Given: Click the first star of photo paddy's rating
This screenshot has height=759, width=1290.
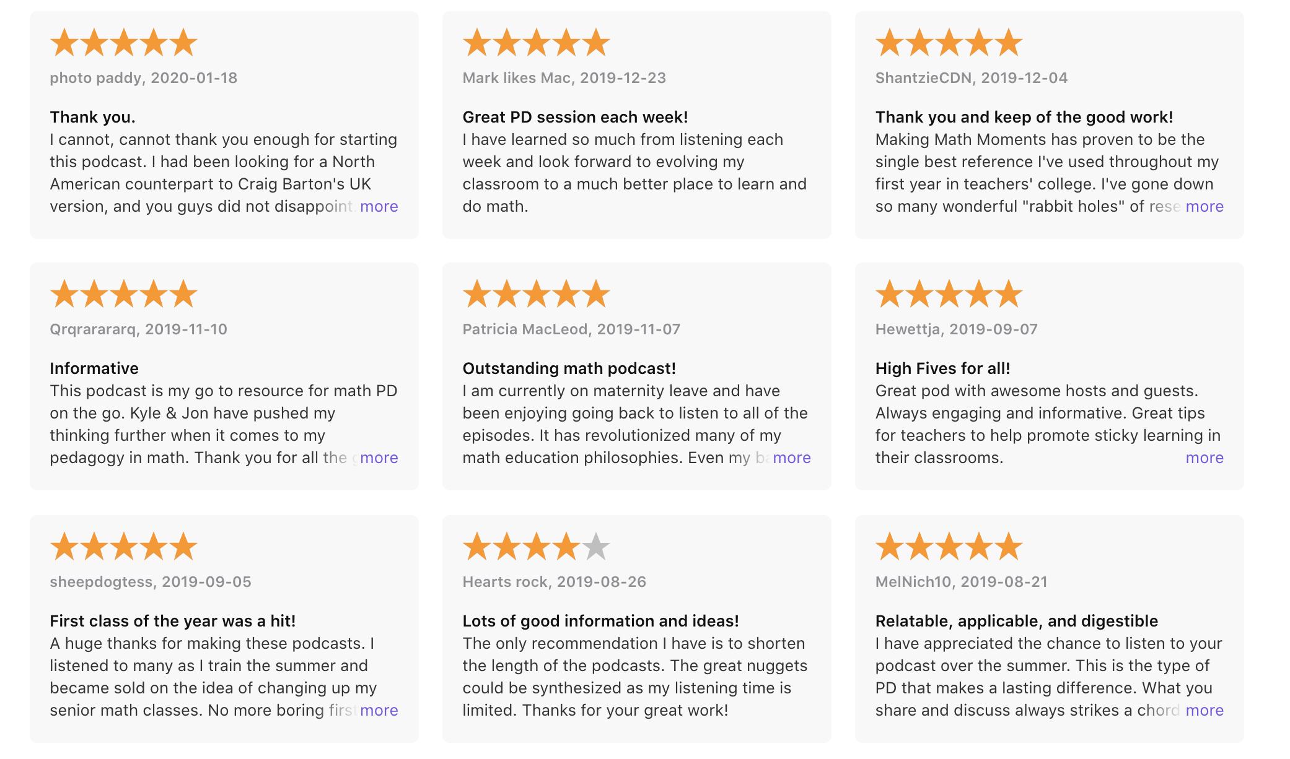Looking at the screenshot, I should [x=64, y=43].
